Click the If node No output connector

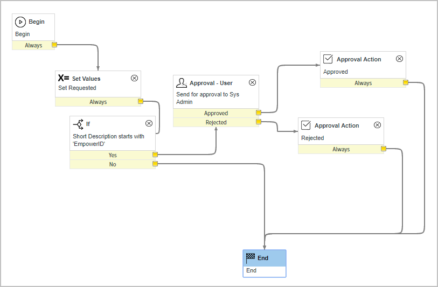pos(155,164)
